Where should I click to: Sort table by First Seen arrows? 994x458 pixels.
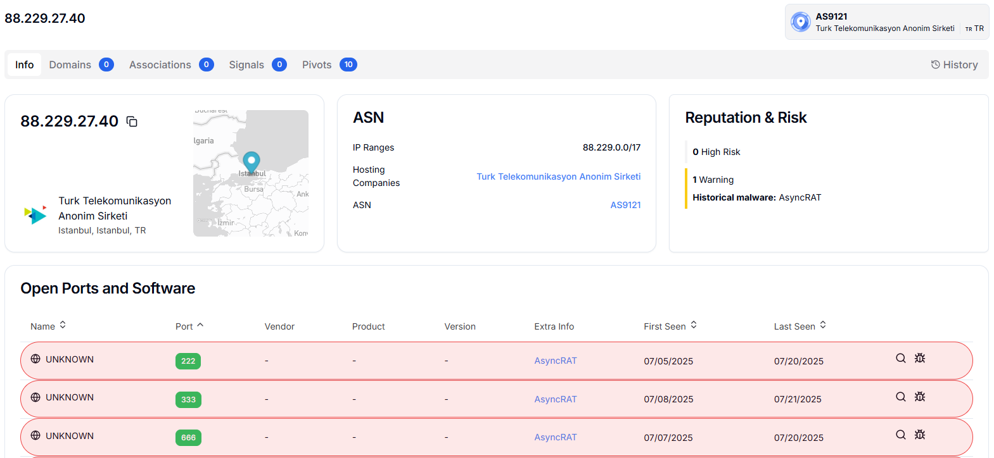(x=694, y=325)
